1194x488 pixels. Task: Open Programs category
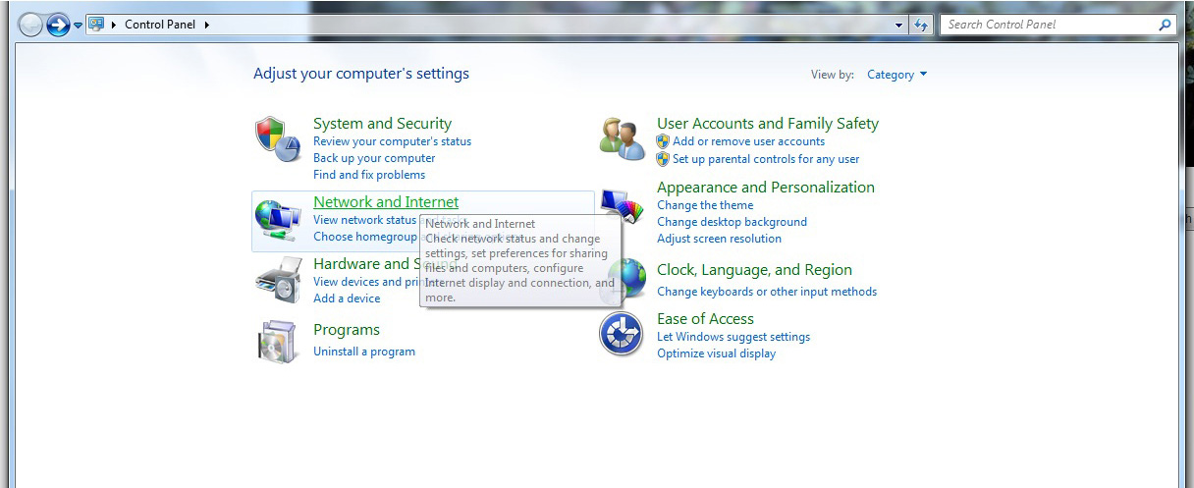pos(347,330)
